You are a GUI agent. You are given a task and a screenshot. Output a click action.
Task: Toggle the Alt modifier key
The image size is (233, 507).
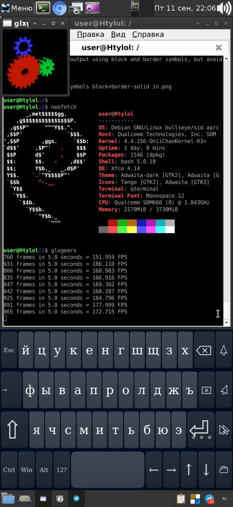[x=44, y=470]
